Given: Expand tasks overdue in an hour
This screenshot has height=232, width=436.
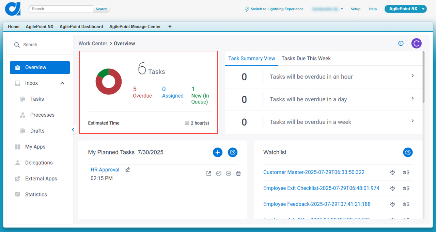Looking at the screenshot, I should click(x=412, y=76).
